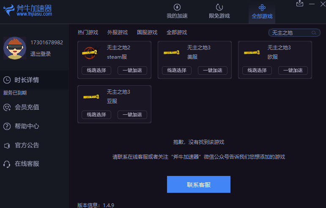
Task: Click 线路选择 for 无主之地3 欧服
Action: pyautogui.click(x=257, y=70)
